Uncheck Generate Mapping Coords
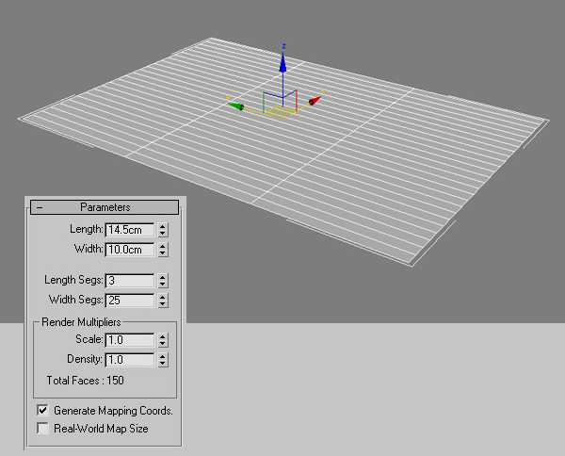 coord(42,412)
